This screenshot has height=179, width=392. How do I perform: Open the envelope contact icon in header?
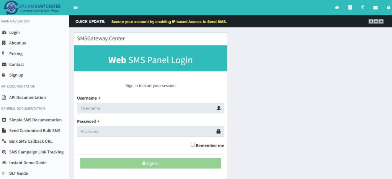pos(376,8)
